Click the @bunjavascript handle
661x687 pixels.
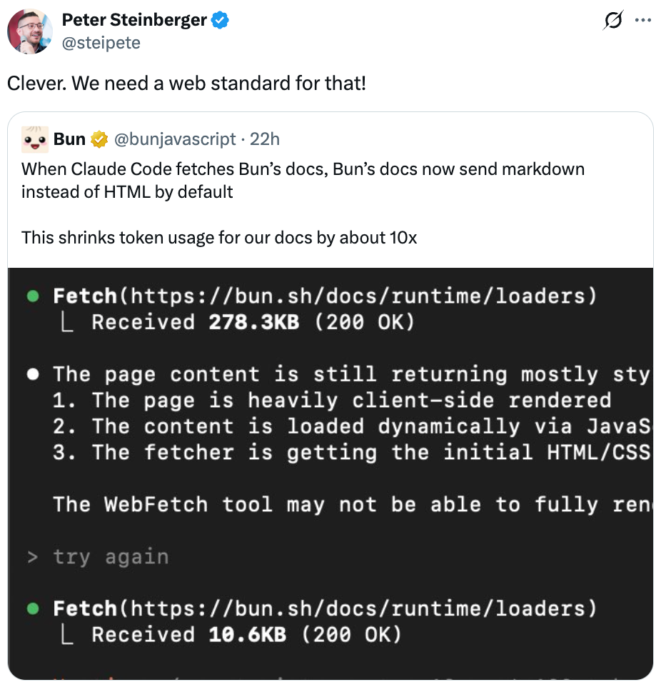[x=175, y=139]
